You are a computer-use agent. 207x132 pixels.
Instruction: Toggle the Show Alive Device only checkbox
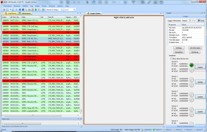171,59
